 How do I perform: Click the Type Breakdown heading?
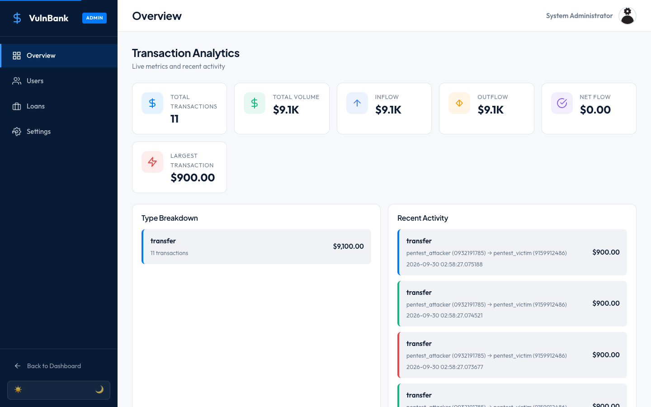(x=170, y=218)
